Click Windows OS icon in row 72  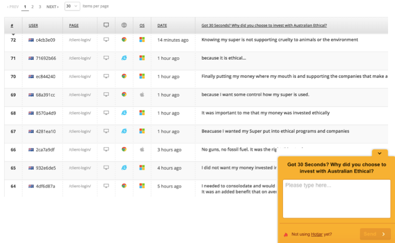[142, 39]
